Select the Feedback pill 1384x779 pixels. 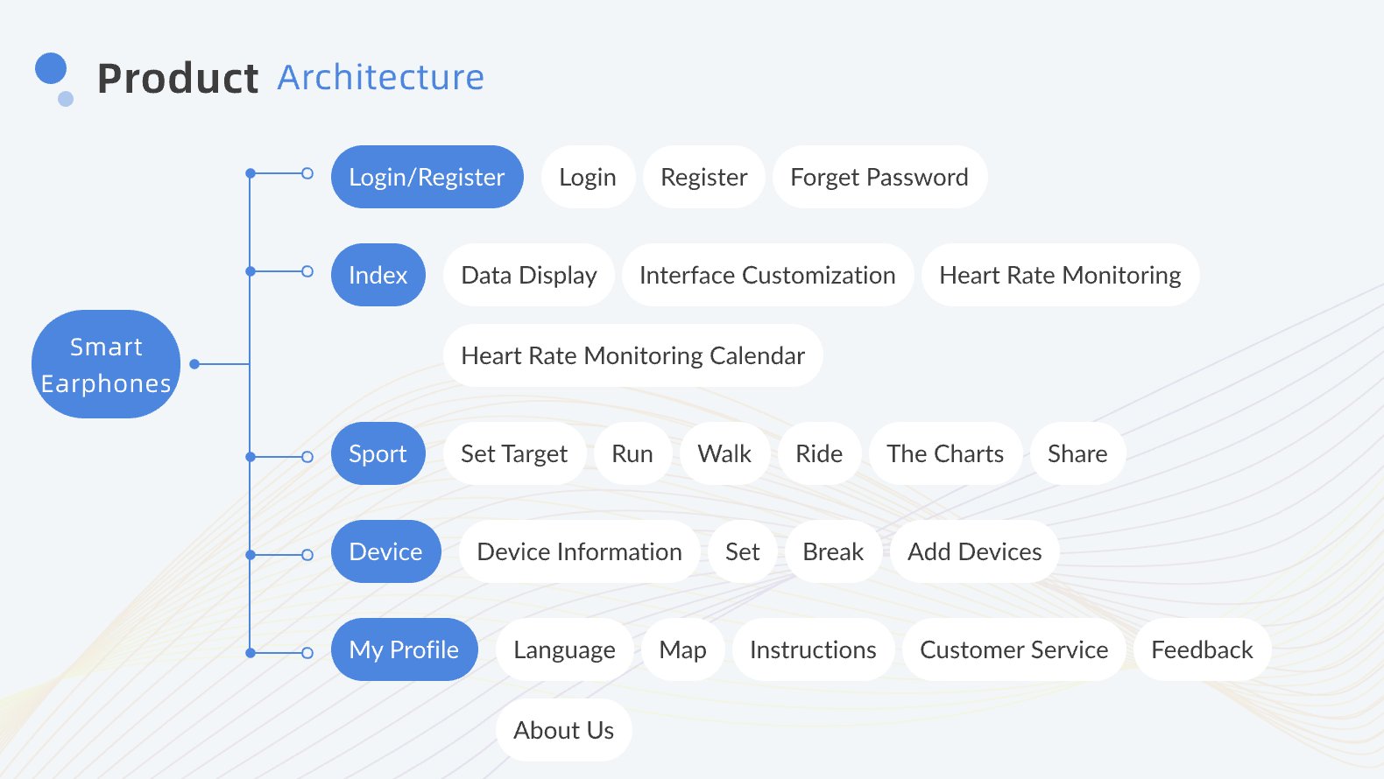[x=1202, y=649]
